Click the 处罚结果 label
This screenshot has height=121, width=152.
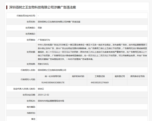[x=31, y=64]
